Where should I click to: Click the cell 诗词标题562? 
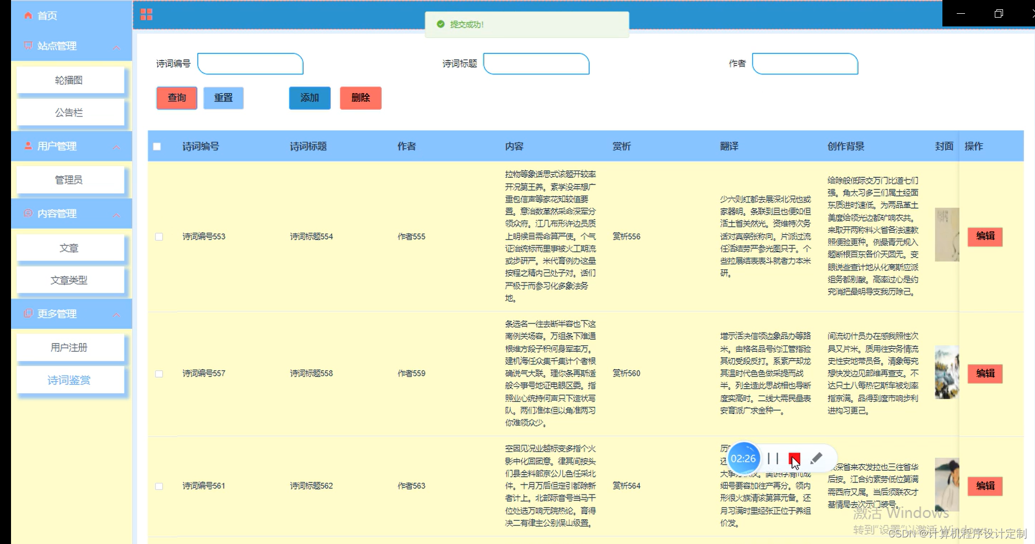(x=311, y=486)
